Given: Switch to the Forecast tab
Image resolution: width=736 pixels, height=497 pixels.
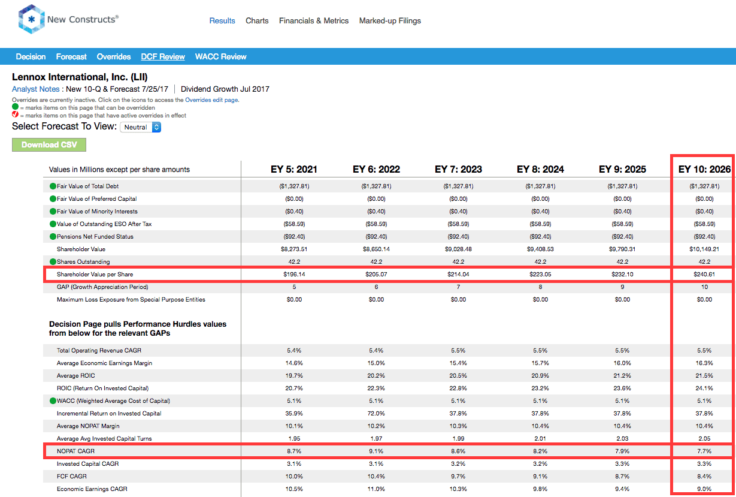Looking at the screenshot, I should [71, 57].
